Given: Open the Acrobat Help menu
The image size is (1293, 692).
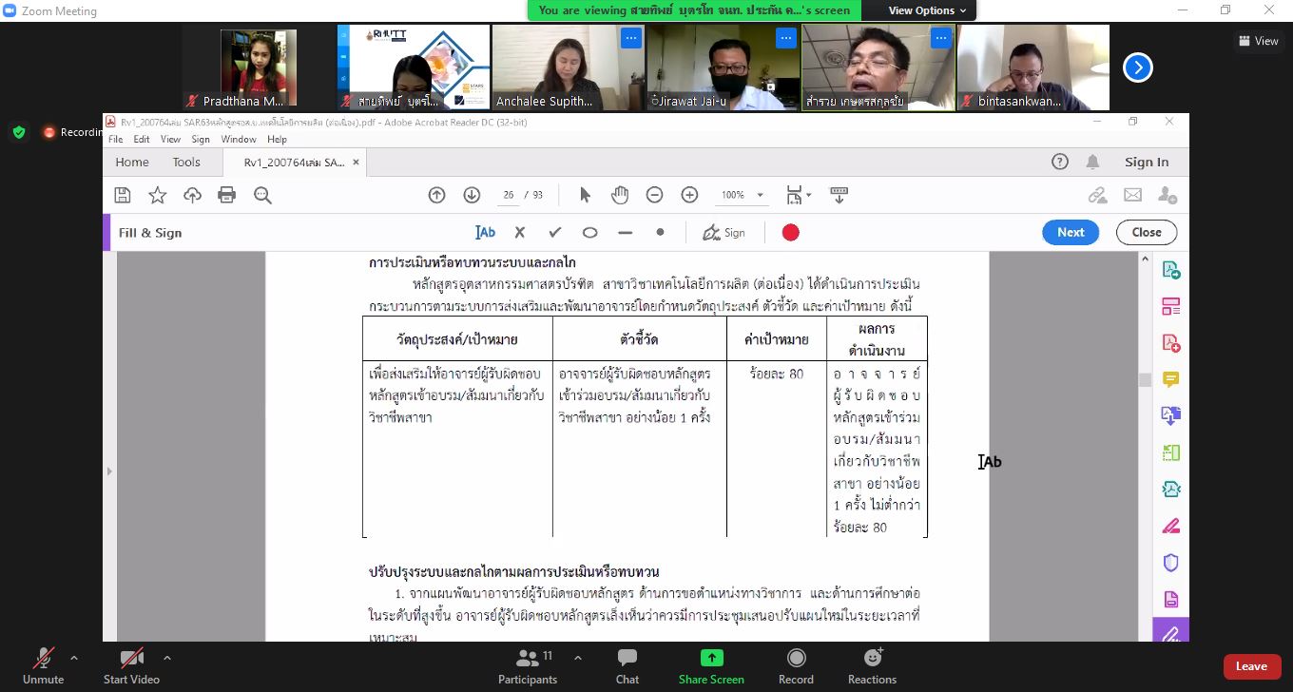Looking at the screenshot, I should pos(277,139).
